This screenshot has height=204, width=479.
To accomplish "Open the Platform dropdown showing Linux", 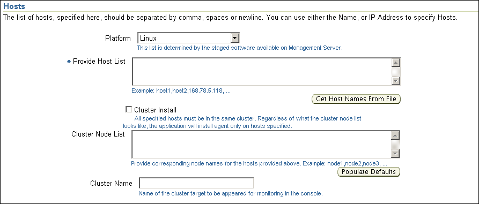I will pyautogui.click(x=188, y=39).
